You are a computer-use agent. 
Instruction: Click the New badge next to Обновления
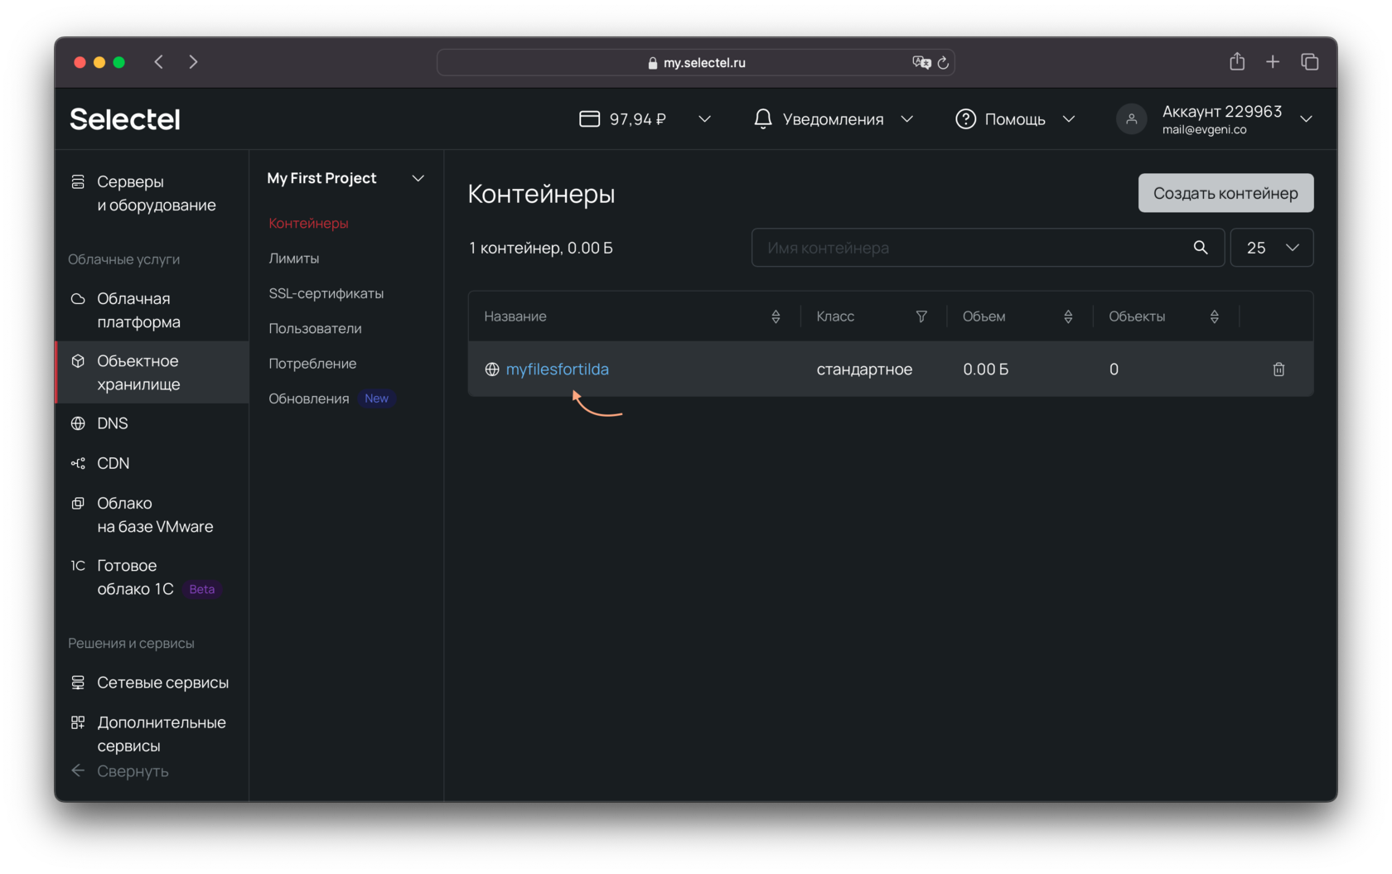click(x=376, y=398)
